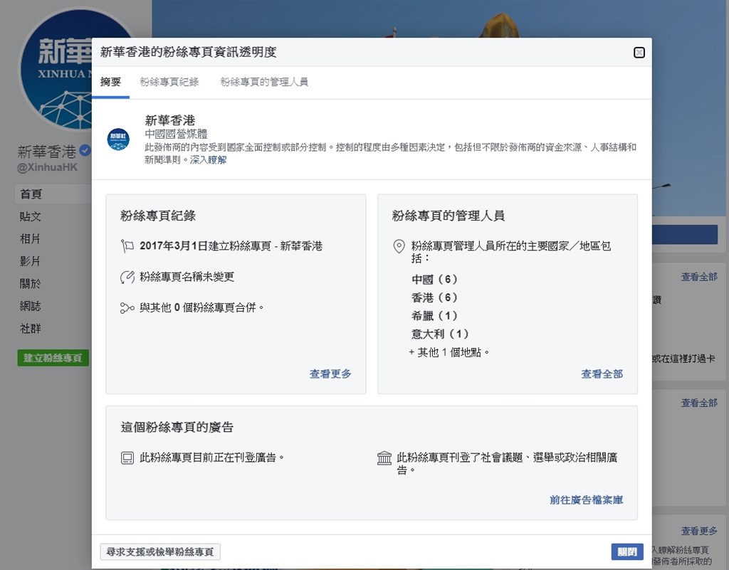This screenshot has width=729, height=570.
Task: Click the 香港（6）location entry
Action: 435,297
